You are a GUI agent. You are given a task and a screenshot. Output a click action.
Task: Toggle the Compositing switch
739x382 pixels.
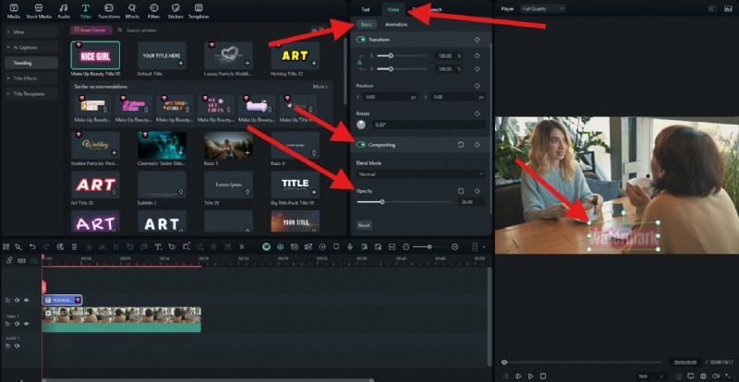tap(361, 145)
